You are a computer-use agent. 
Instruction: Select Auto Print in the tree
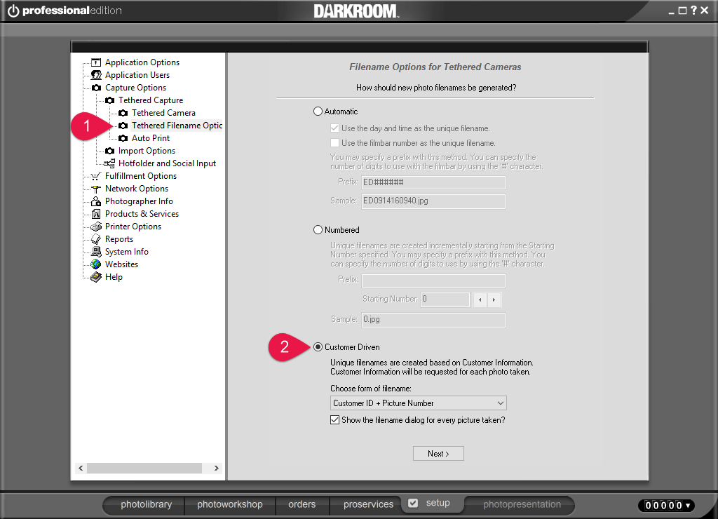point(151,138)
